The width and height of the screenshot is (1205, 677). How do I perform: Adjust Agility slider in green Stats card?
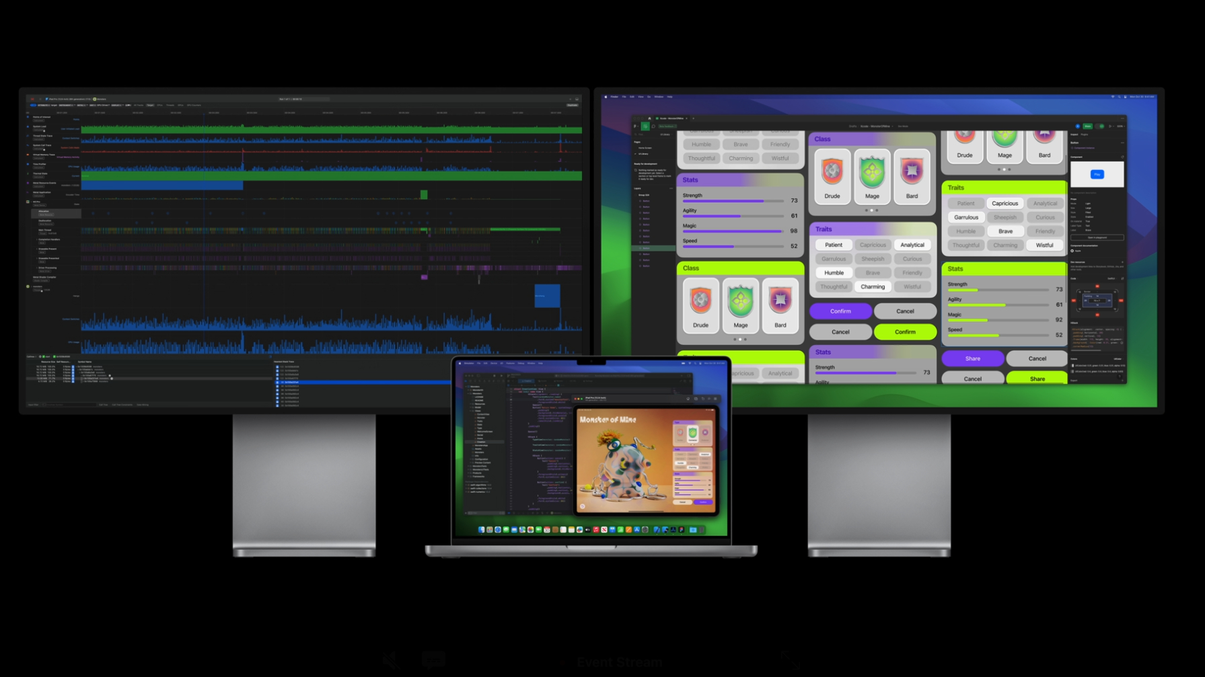(x=998, y=305)
